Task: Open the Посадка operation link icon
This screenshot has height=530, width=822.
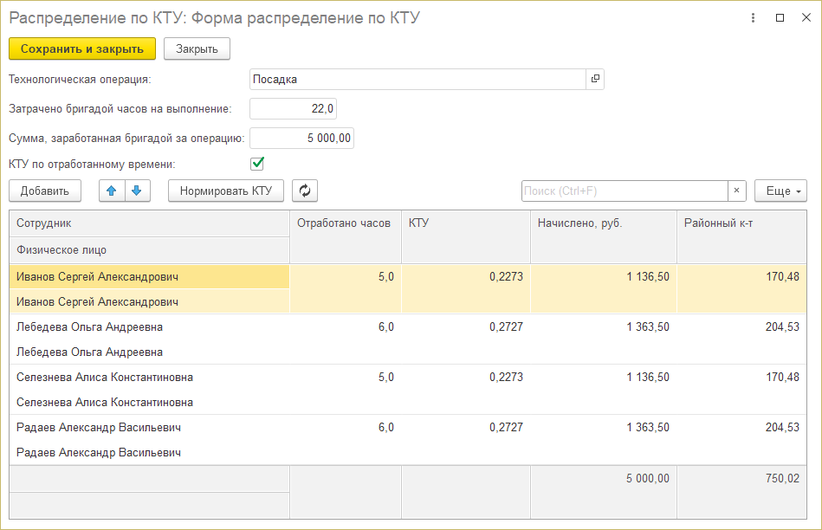Action: point(595,79)
